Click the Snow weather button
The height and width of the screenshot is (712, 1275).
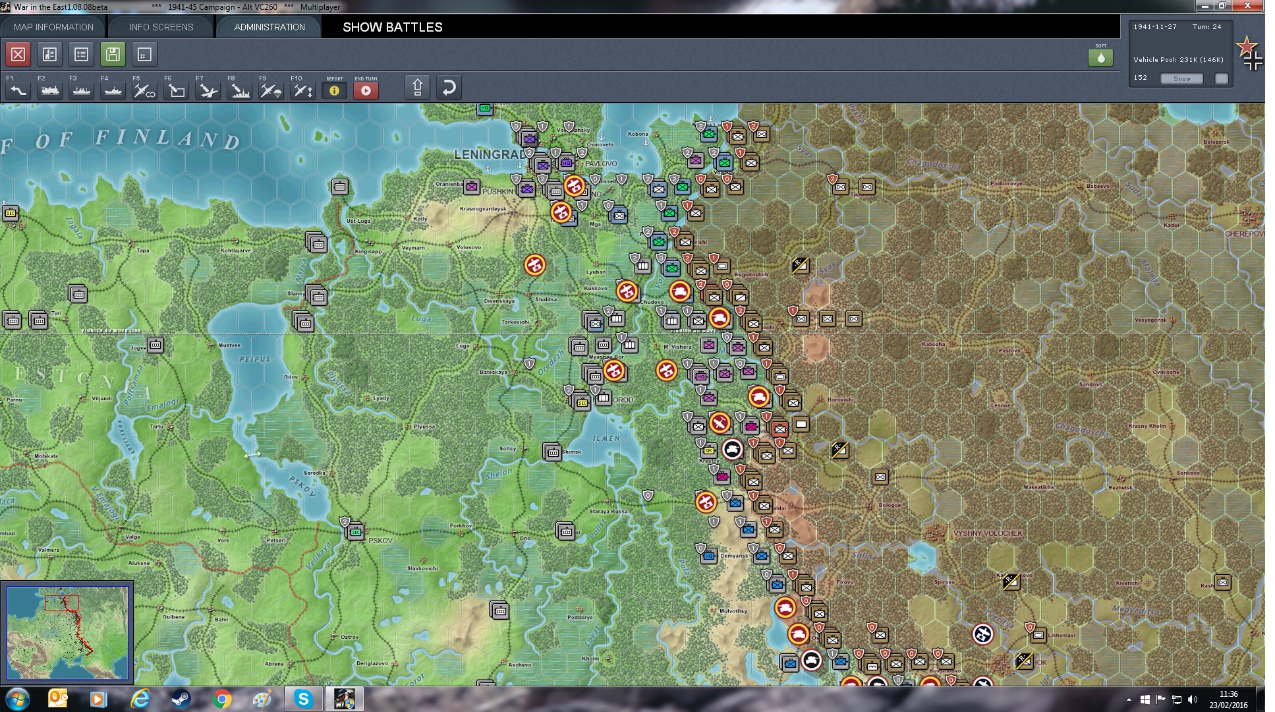tap(1181, 78)
